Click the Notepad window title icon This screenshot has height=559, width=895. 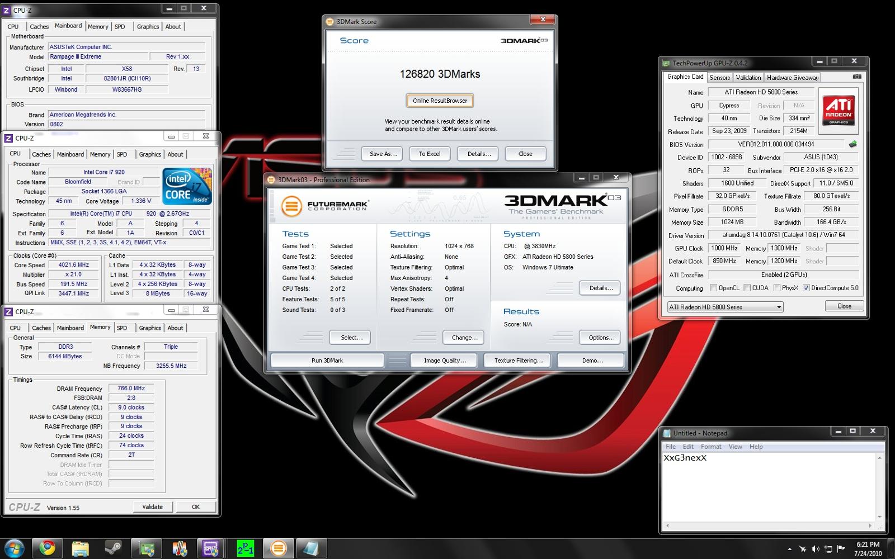[667, 433]
